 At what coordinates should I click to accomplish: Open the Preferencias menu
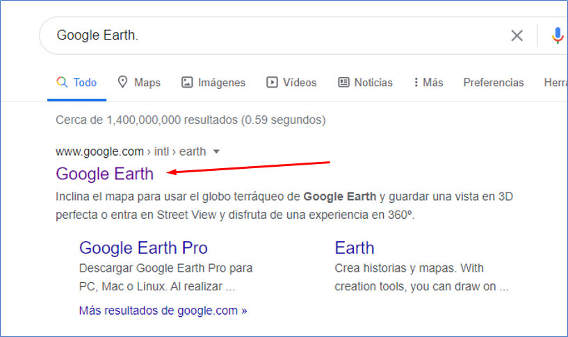click(x=493, y=83)
